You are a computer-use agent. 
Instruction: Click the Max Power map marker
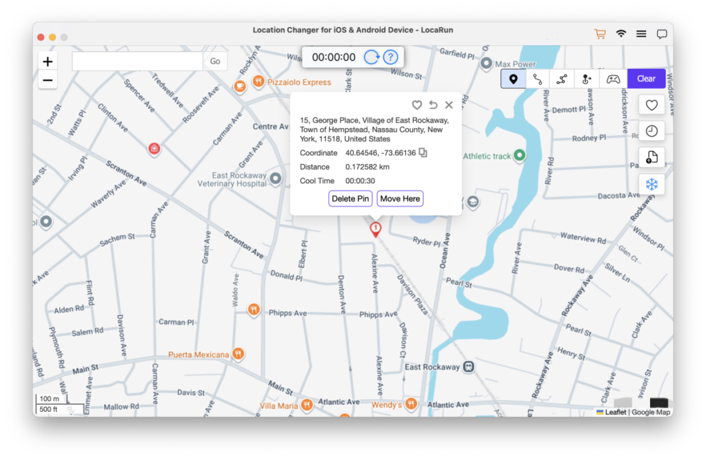pos(486,63)
